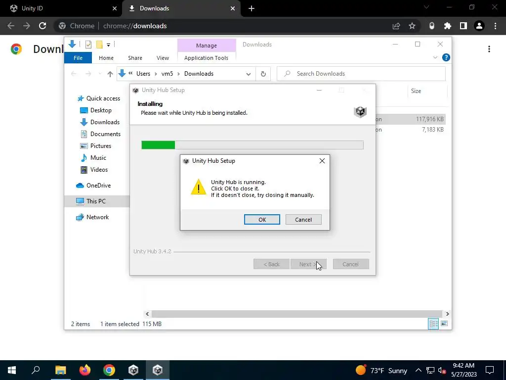Refresh the Downloads folder view
The width and height of the screenshot is (506, 380).
coord(263,74)
